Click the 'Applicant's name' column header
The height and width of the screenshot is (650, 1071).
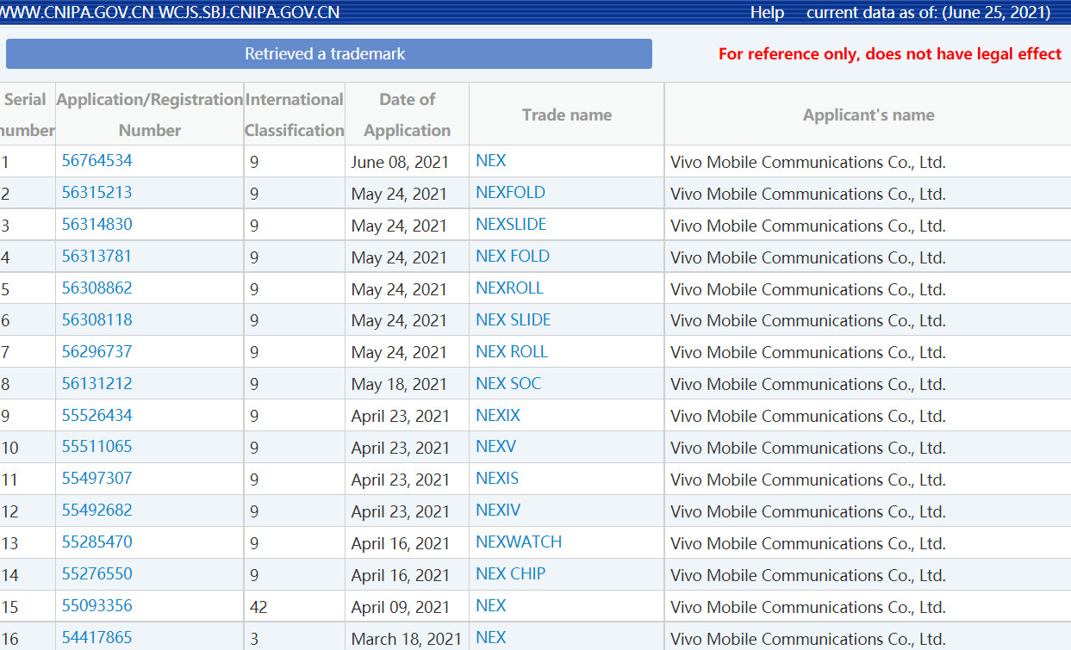click(869, 115)
